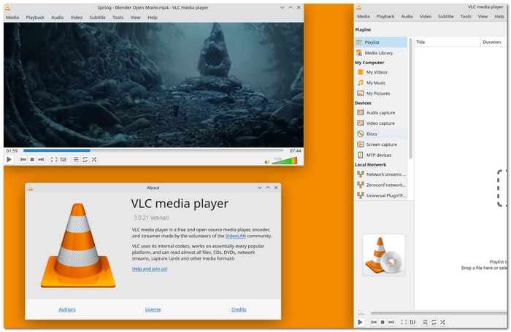This screenshot has width=511, height=332.
Task: Click Previous track in playlist window
Action: point(374,323)
